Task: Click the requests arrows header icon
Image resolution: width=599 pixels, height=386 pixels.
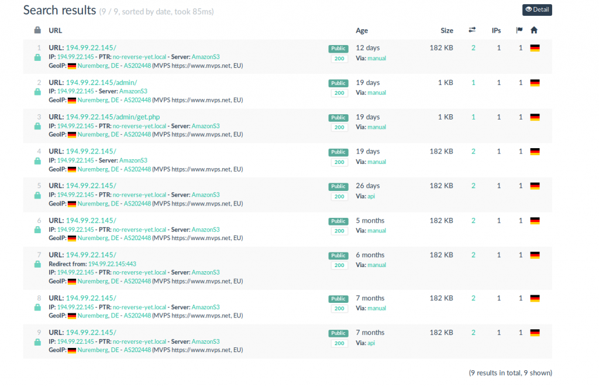Action: point(472,30)
